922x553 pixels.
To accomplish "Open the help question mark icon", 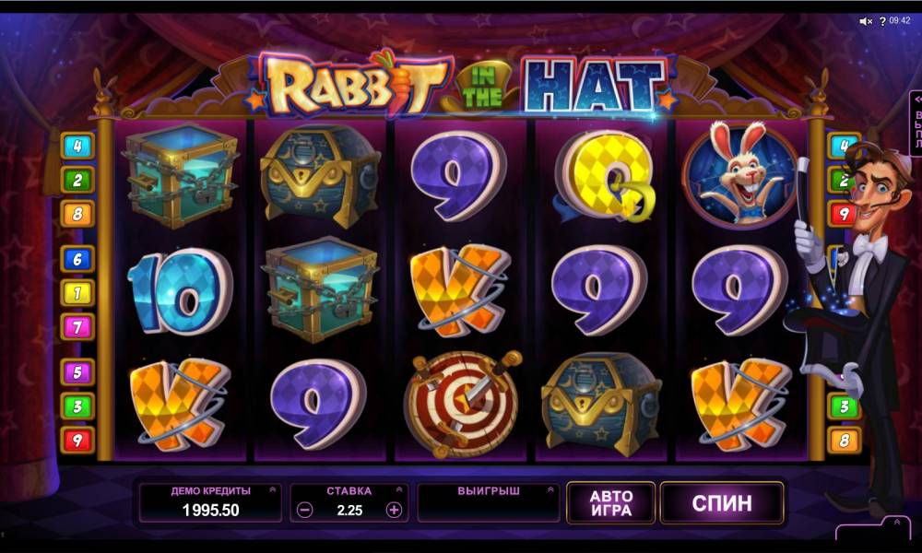I will pos(882,21).
